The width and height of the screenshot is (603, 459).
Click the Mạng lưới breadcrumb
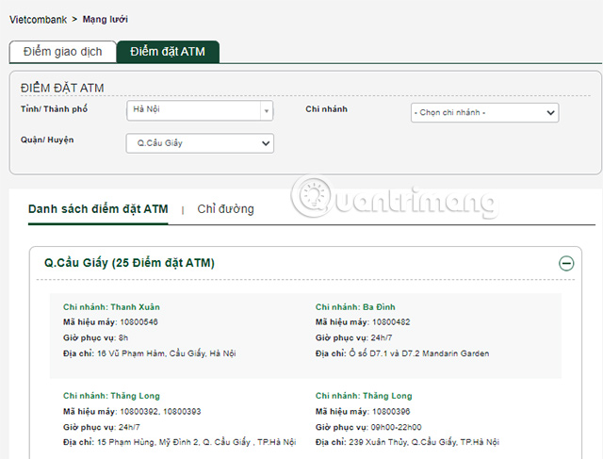point(105,19)
